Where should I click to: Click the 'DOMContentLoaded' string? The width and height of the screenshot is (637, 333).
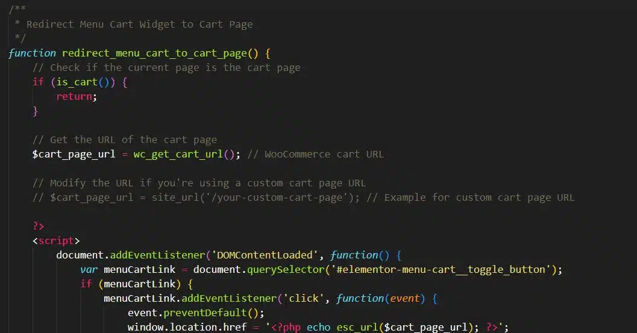click(x=265, y=255)
